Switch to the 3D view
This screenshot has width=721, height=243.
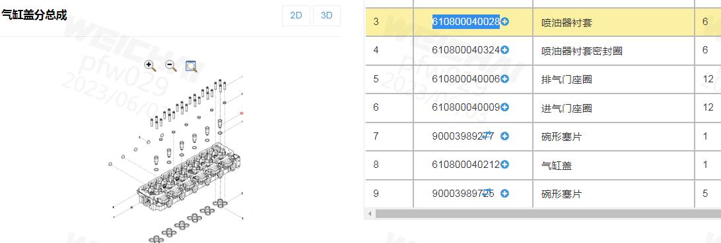coord(326,16)
